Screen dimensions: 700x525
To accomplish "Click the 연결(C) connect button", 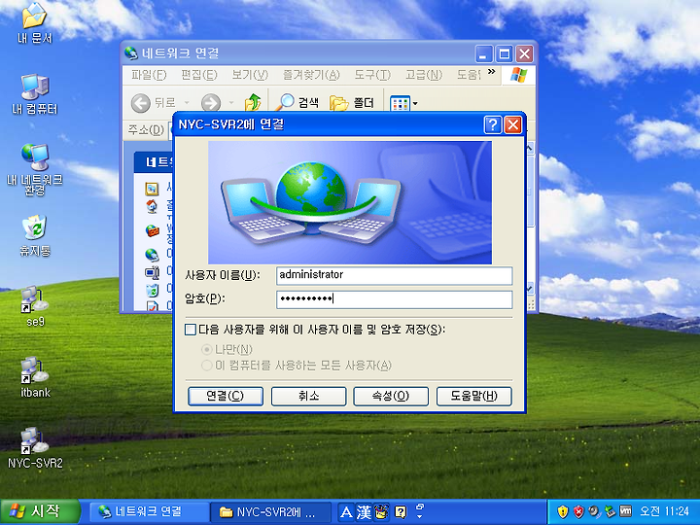I will click(226, 396).
